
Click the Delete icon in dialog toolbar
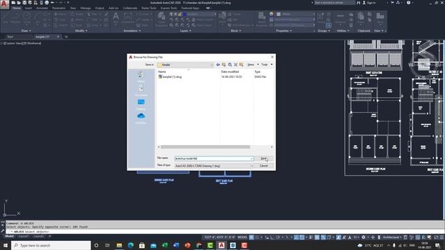click(x=236, y=65)
